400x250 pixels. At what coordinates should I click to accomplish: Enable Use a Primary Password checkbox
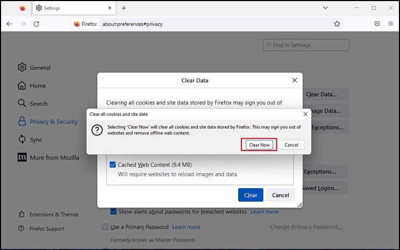tap(105, 227)
